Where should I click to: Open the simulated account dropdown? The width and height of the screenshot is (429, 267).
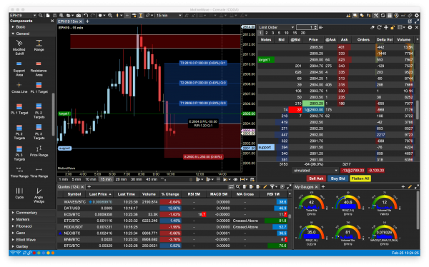(x=315, y=170)
